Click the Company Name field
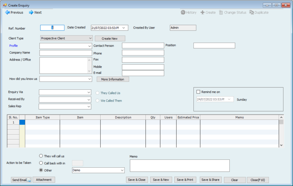293x186 pixels. pyautogui.click(x=66, y=53)
